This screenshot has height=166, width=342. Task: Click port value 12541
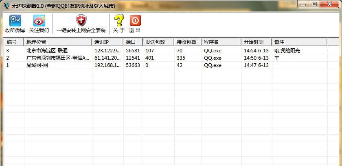133,58
